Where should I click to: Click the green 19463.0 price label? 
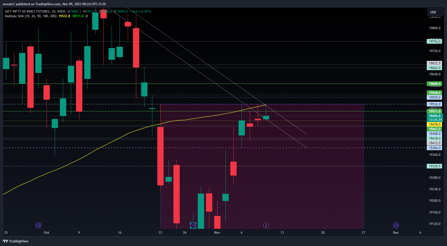pyautogui.click(x=434, y=129)
